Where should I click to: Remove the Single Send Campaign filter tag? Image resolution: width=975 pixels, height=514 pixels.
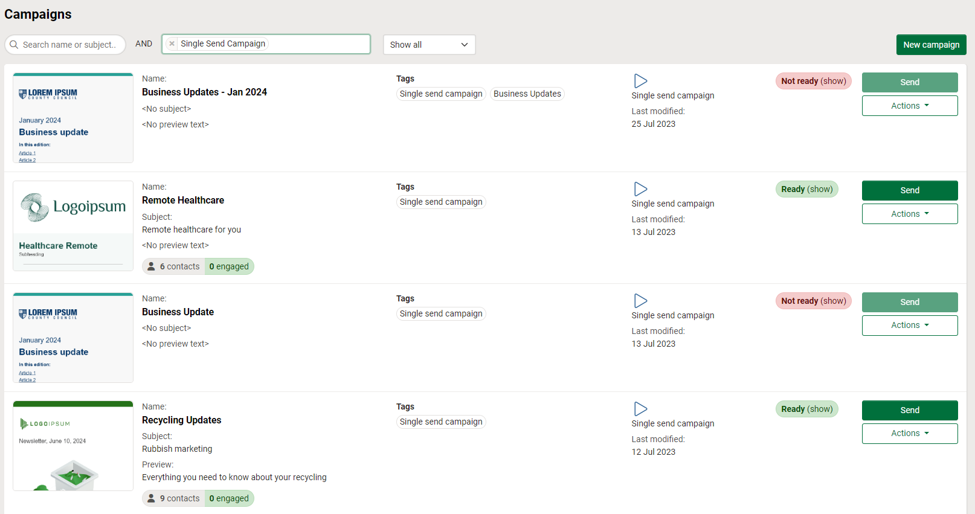click(x=172, y=43)
